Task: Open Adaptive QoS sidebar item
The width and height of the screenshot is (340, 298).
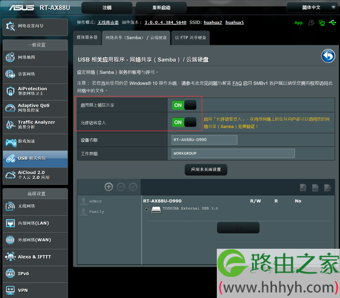Action: [x=35, y=108]
